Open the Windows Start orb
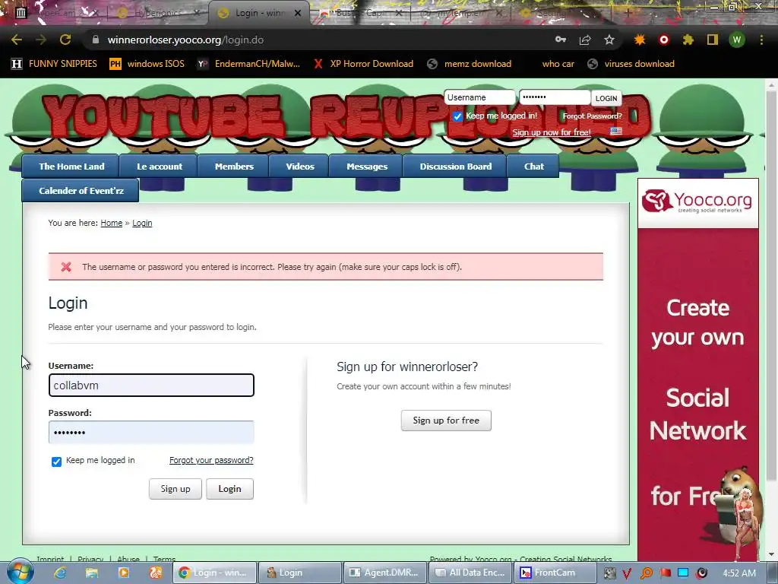Image resolution: width=778 pixels, height=584 pixels. 20,572
